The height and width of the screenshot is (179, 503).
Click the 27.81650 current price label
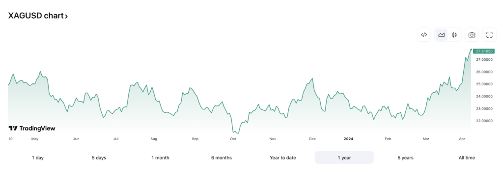click(484, 51)
